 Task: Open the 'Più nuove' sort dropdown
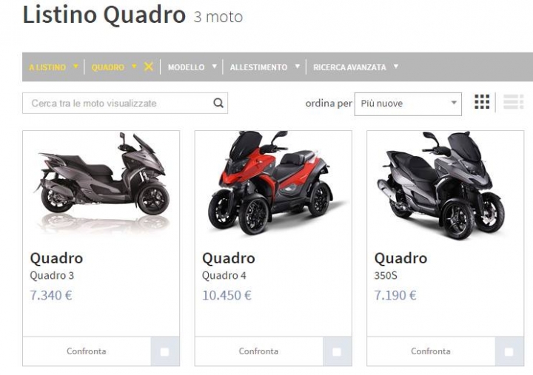[x=408, y=104]
